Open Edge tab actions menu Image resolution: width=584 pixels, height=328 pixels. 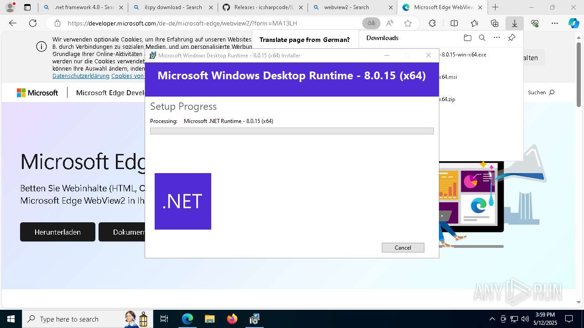tap(27, 7)
